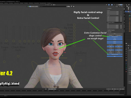
Task: Open Normal transform orientation dropdown
Action: tap(47, 5)
